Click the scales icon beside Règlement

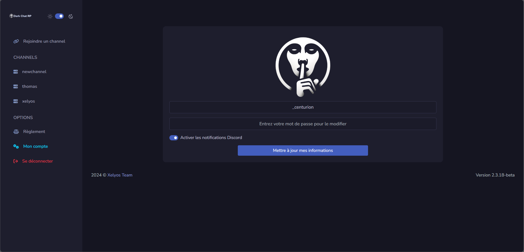[16, 132]
